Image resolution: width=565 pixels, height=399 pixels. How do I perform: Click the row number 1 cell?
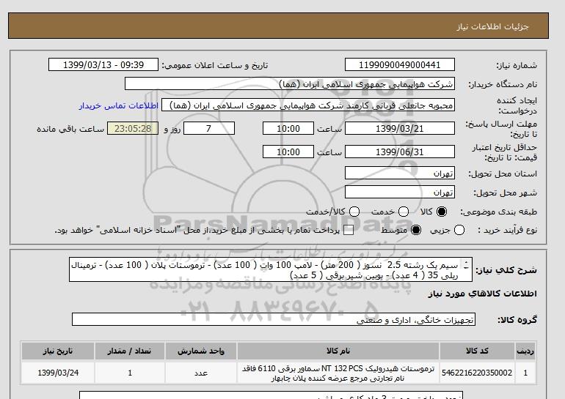[x=525, y=373]
